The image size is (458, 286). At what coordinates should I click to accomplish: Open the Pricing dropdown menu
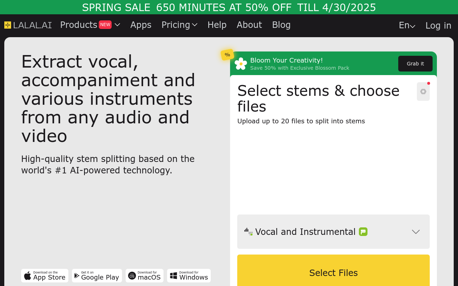point(179,25)
